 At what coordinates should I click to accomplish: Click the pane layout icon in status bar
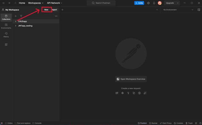click(196, 123)
